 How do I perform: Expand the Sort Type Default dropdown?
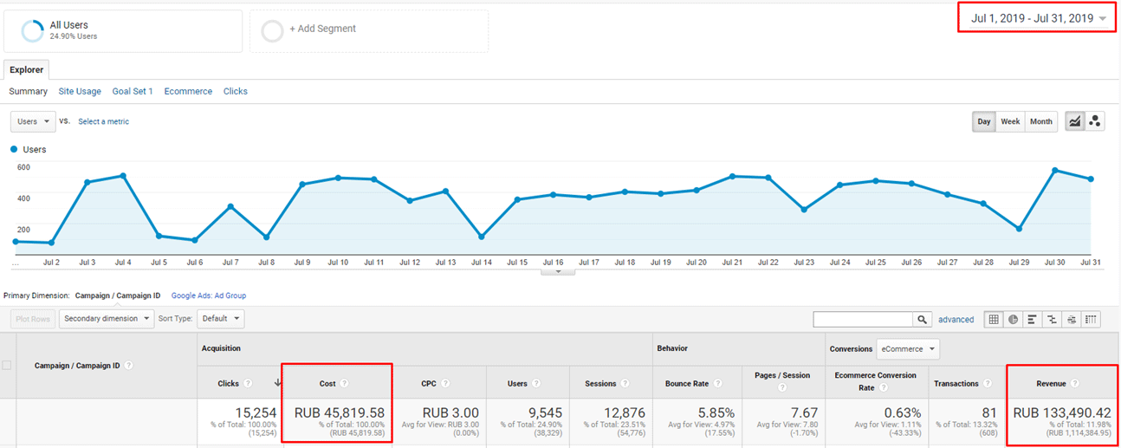220,319
